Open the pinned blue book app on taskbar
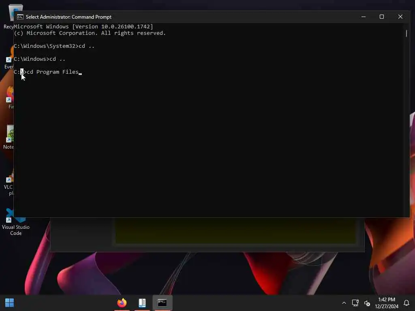The height and width of the screenshot is (311, 415). coord(142,303)
